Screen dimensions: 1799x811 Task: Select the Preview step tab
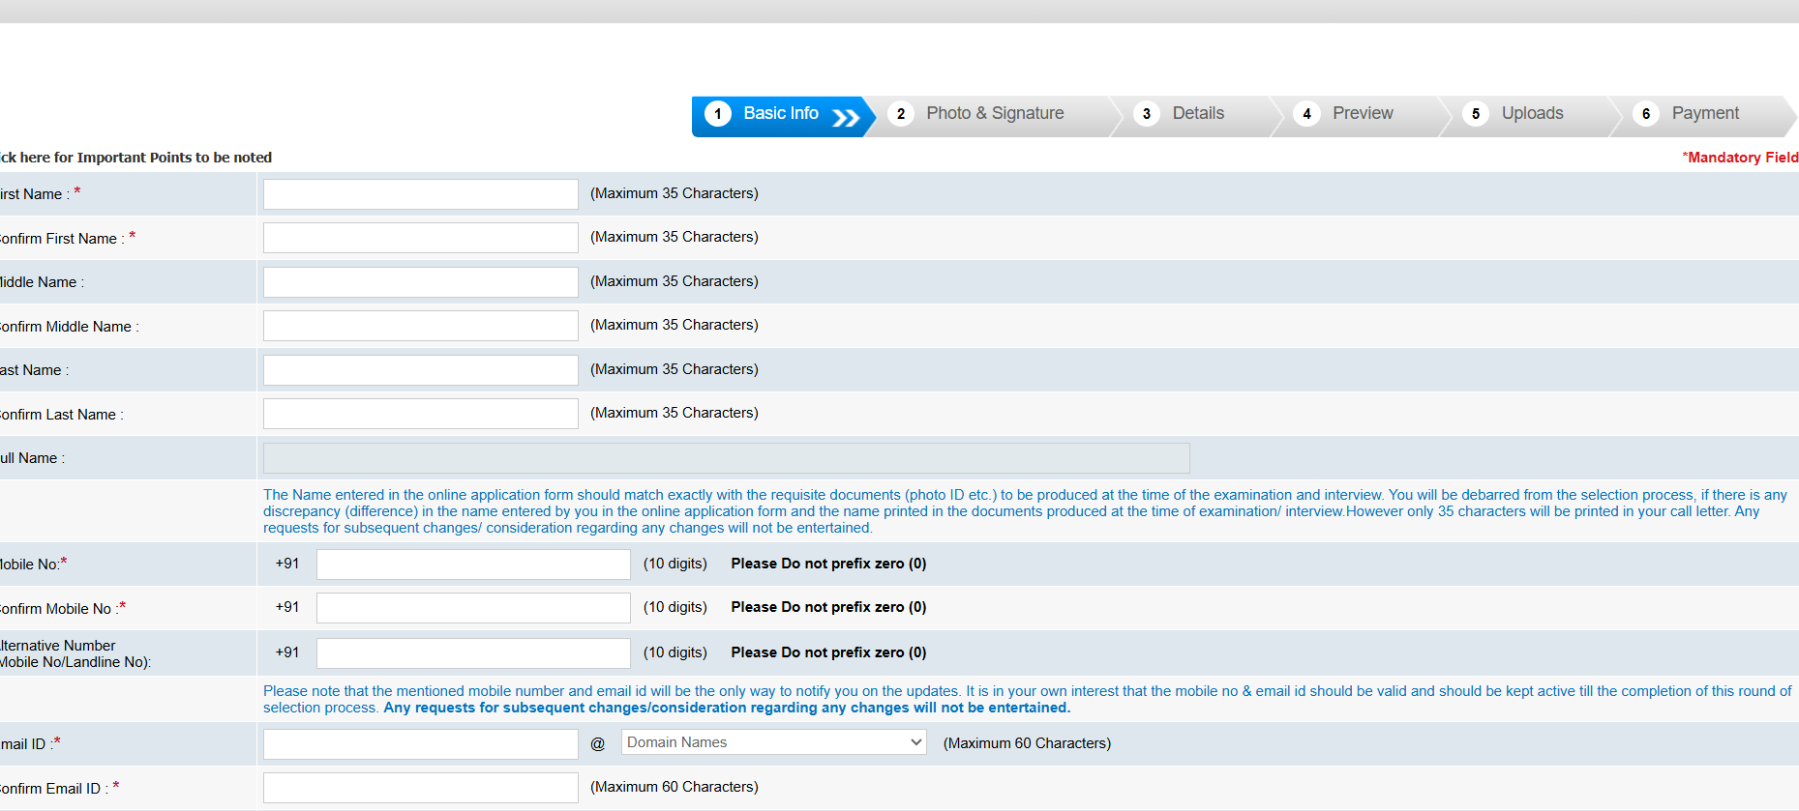click(x=1363, y=115)
